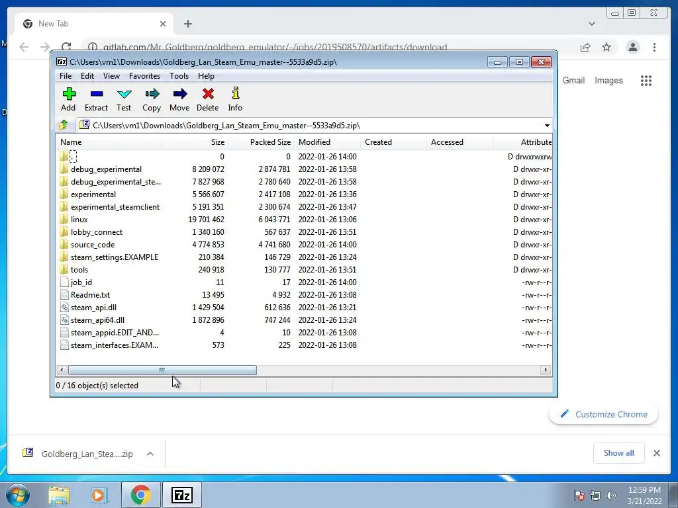Open the Tools menu
Screen dimensions: 678x508
pyautogui.click(x=179, y=76)
